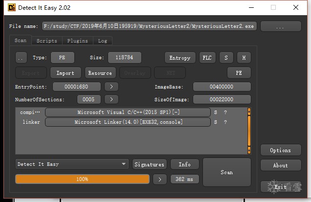This screenshot has height=202, width=311.
Task: Click the '..' button beside Type
Action: point(21,58)
